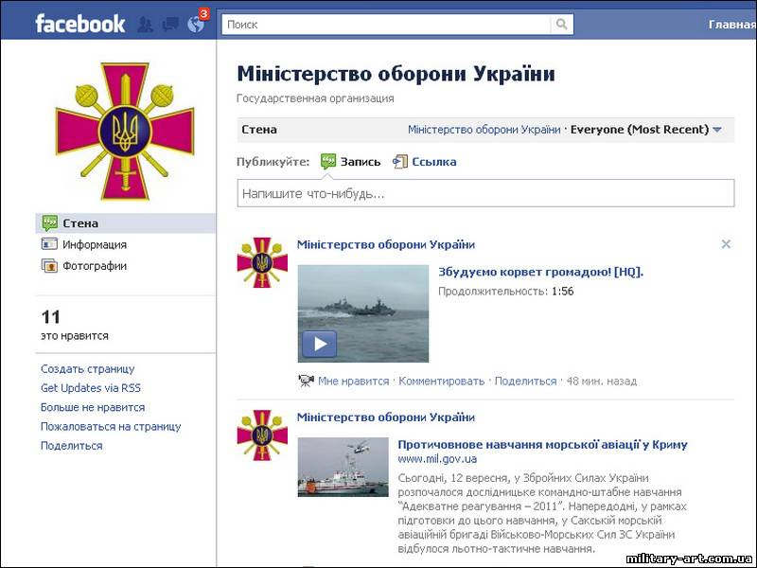Open the large ministry emblem profile picture
The height and width of the screenshot is (568, 757).
(125, 131)
